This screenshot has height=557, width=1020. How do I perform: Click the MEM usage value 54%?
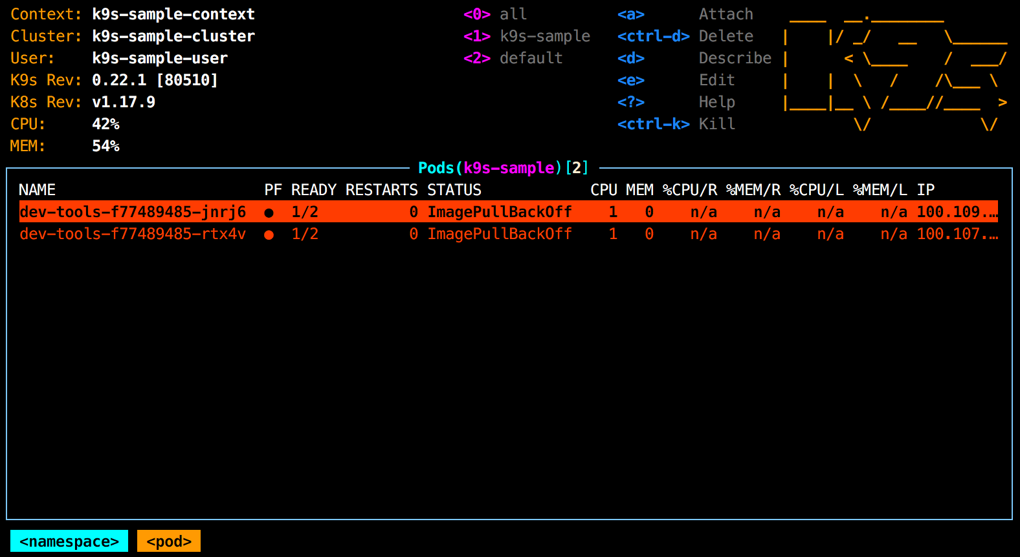[105, 146]
